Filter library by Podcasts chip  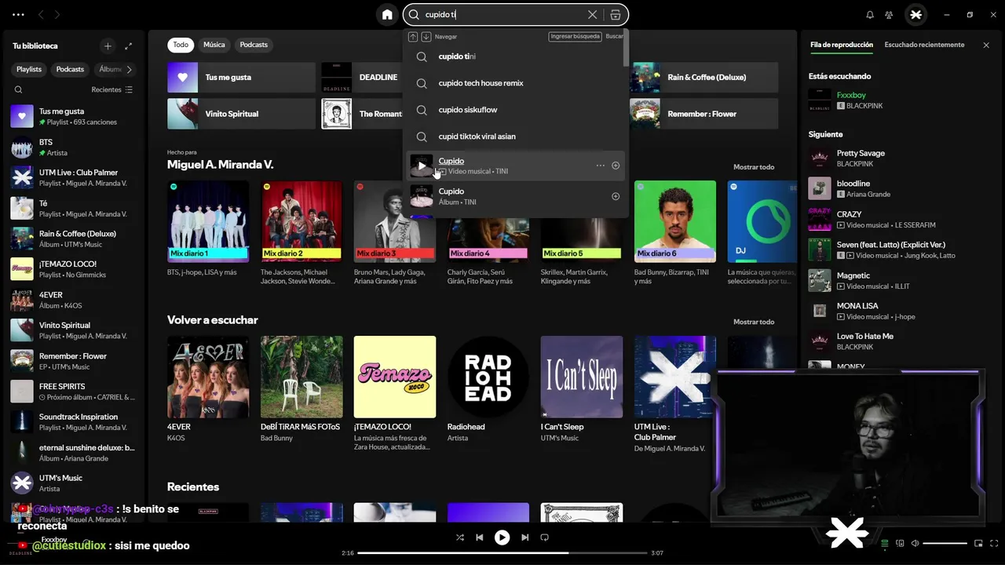pyautogui.click(x=70, y=69)
